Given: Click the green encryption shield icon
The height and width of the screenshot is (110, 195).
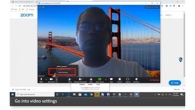Looking at the screenshot, I should (43, 7).
